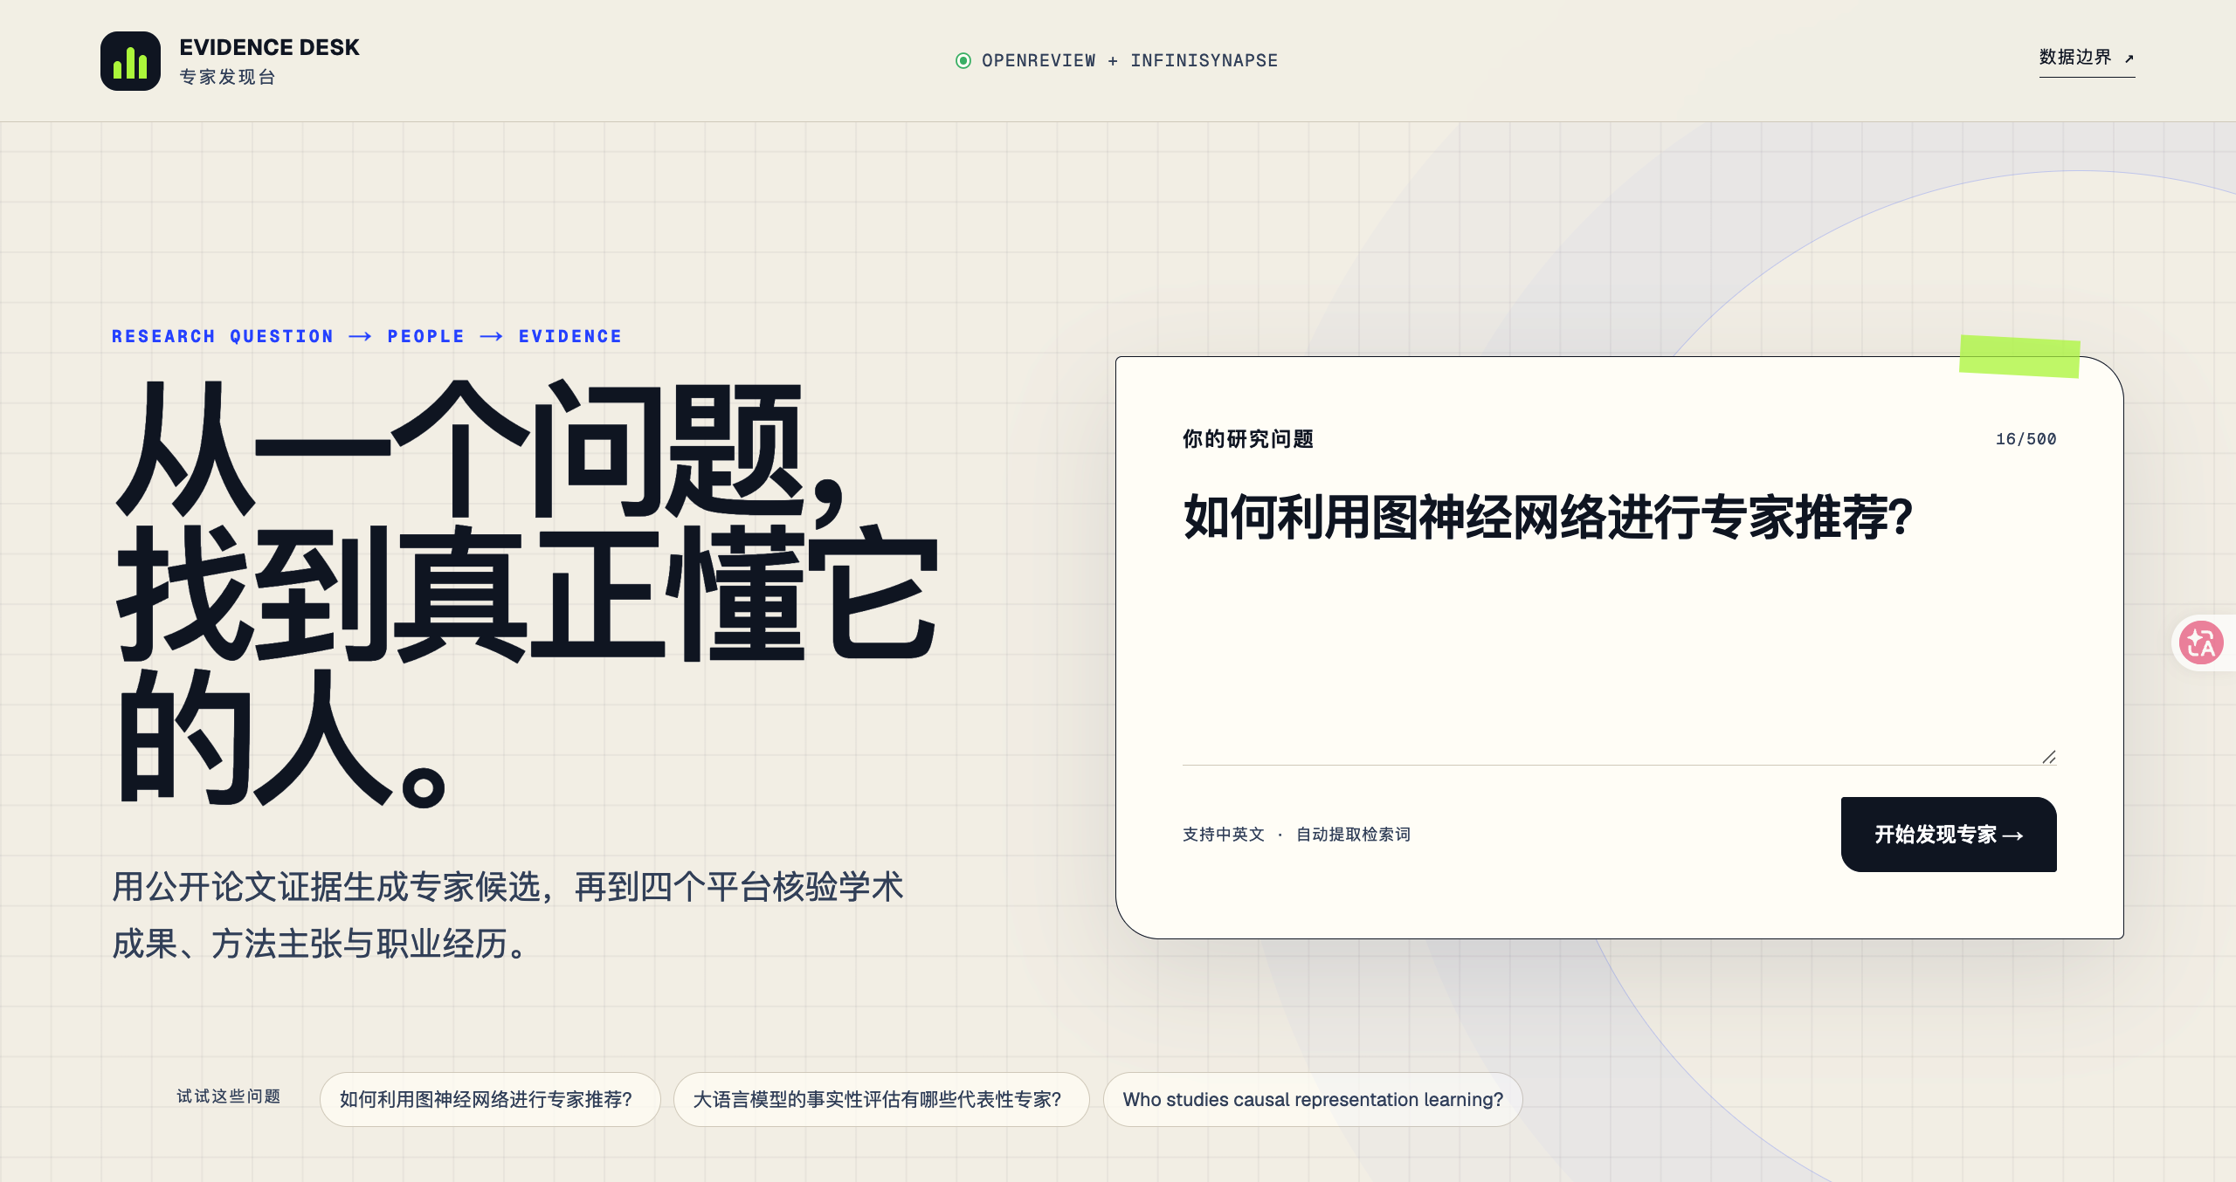Click the 用公开论文证据生成专家候选 description paragraph
This screenshot has width=2236, height=1182.
point(508,915)
